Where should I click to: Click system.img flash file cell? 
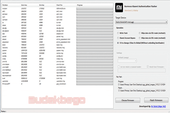click(60, 51)
